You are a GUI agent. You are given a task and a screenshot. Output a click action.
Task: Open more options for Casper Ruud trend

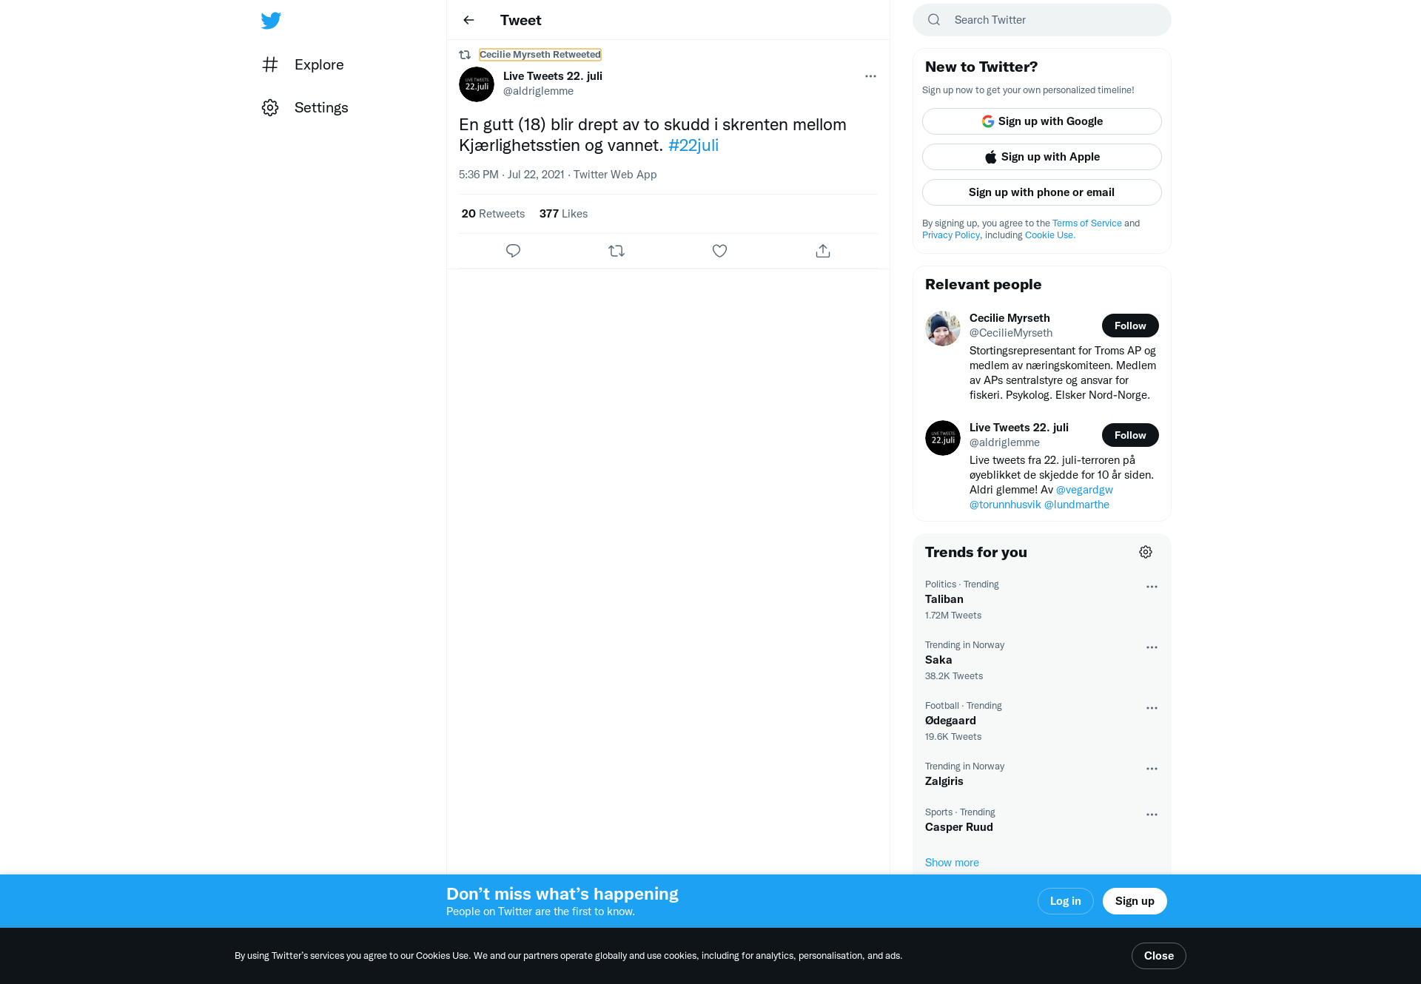tap(1152, 815)
